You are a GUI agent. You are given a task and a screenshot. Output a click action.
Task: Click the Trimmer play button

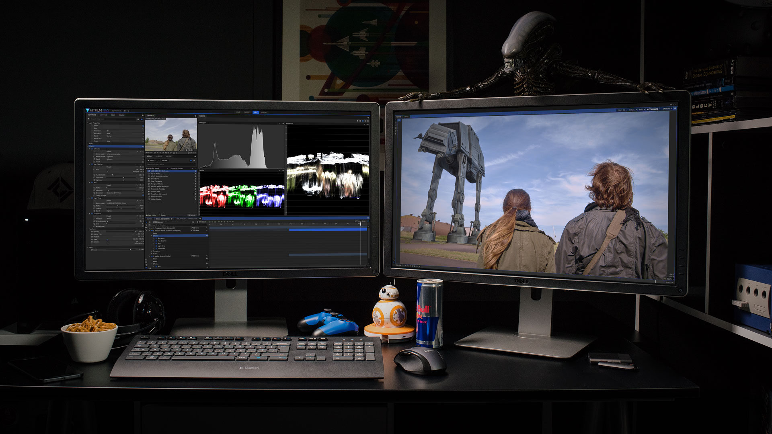(x=171, y=153)
